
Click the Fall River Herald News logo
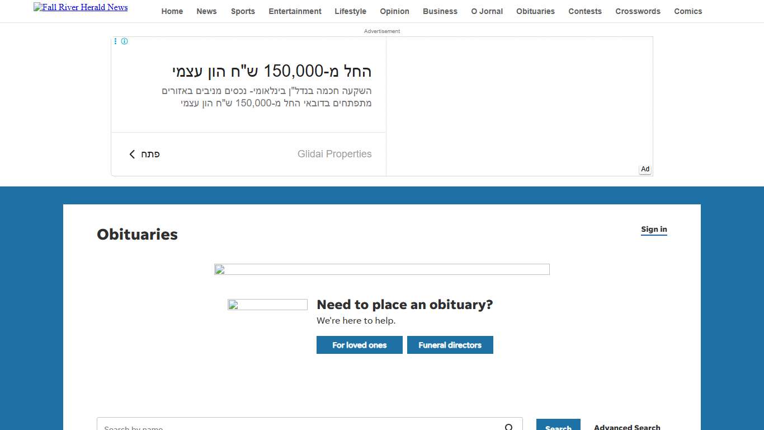pyautogui.click(x=81, y=7)
